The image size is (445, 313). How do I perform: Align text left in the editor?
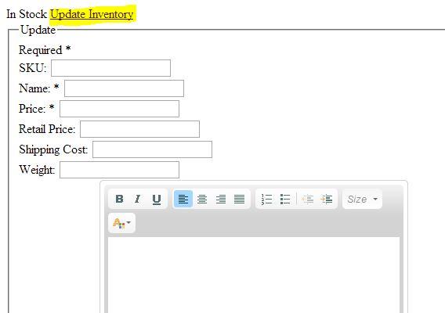point(183,199)
